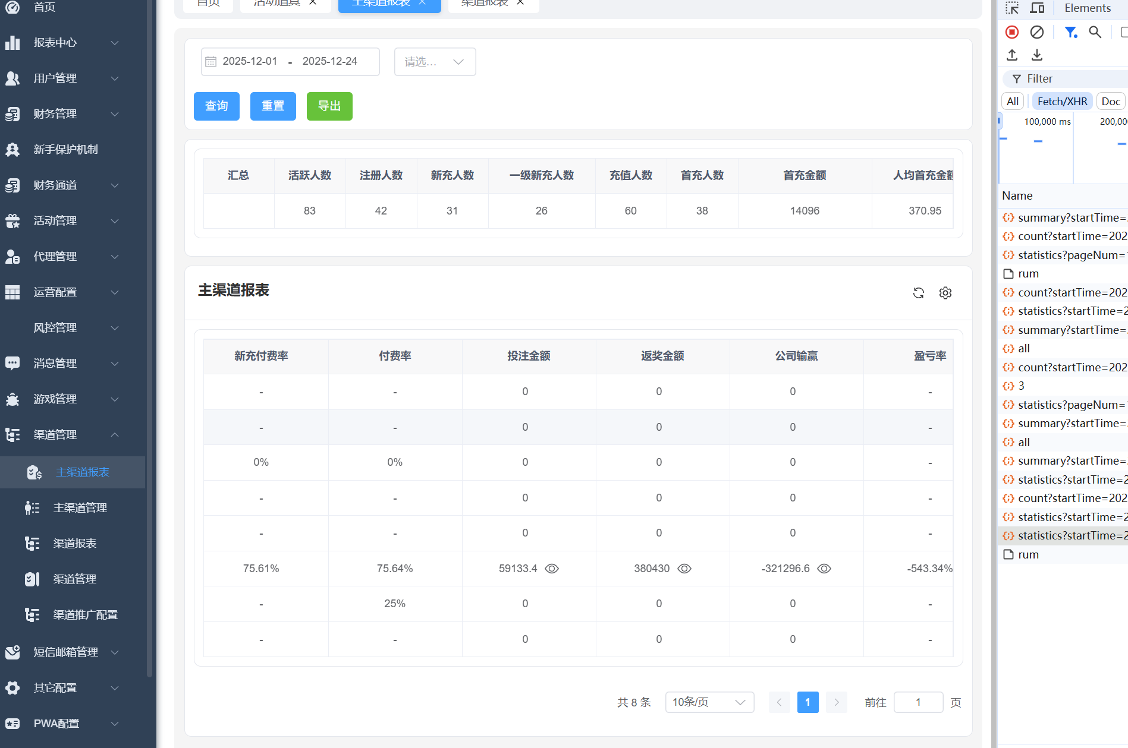This screenshot has width=1128, height=748.
Task: Click the 渠道管理 tree icon in sidebar
Action: click(12, 435)
